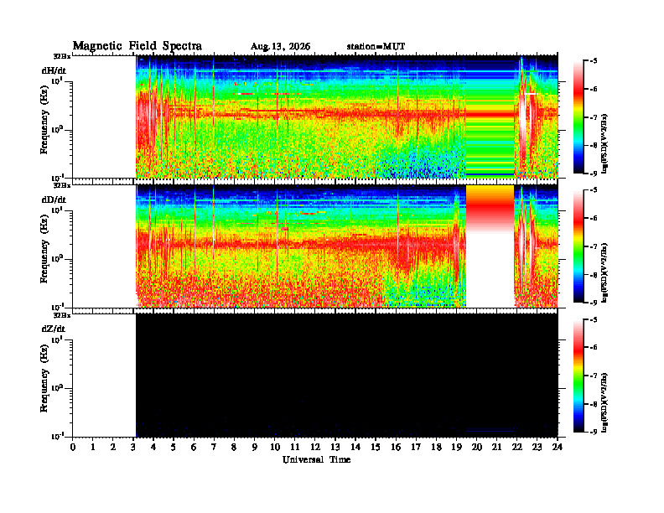Click hour tick label '13' on time axis
This screenshot has width=664, height=513.
[x=335, y=448]
